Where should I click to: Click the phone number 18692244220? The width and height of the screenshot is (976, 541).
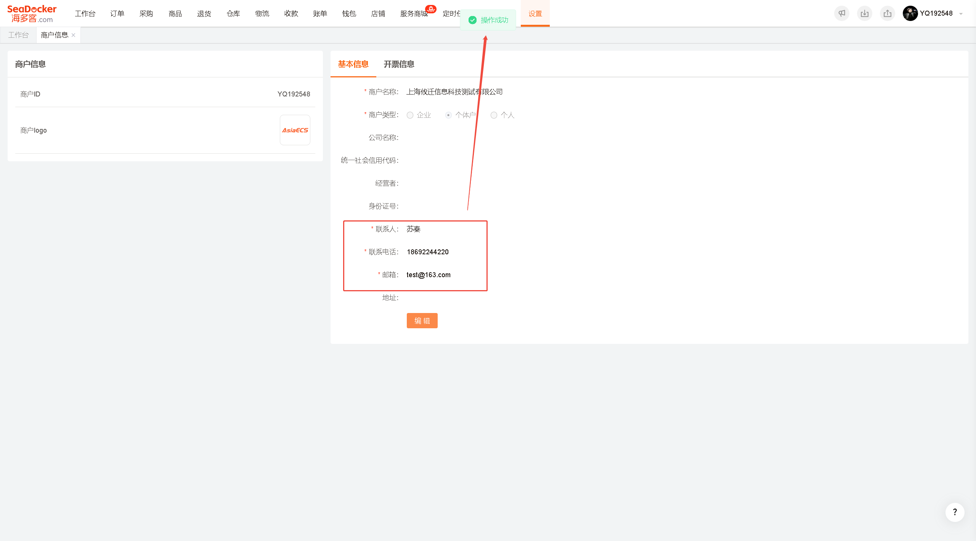(428, 252)
